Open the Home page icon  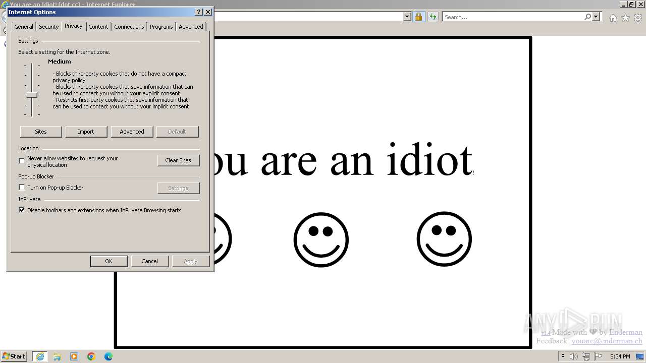[x=613, y=18]
